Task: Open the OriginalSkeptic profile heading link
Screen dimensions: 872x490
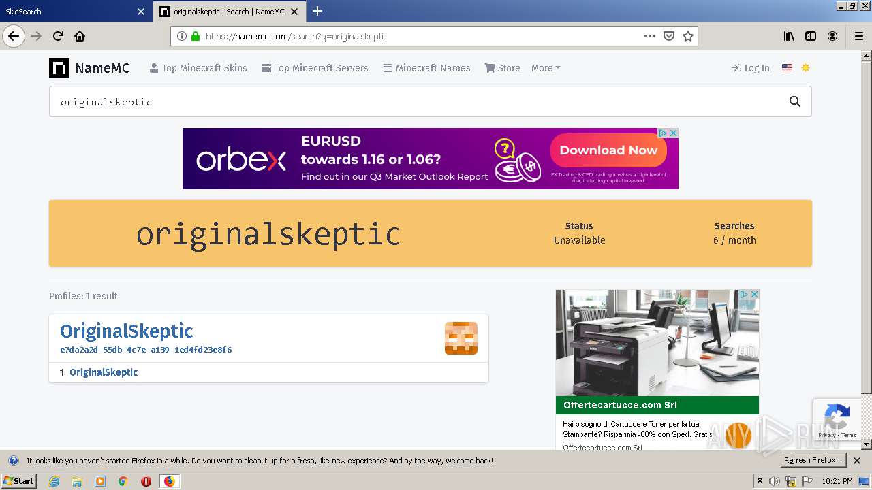Action: (127, 331)
